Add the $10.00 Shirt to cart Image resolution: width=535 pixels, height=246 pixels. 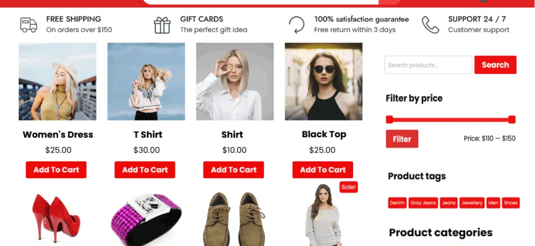[x=234, y=170]
